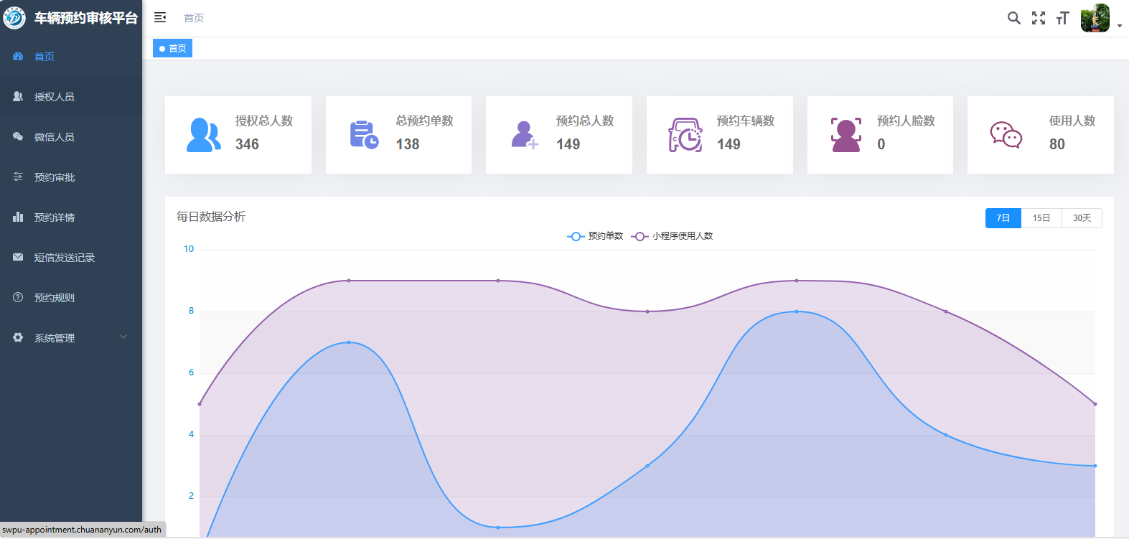The image size is (1129, 539).
Task: Collapse the sidebar using the hamburger icon
Action: coord(160,17)
